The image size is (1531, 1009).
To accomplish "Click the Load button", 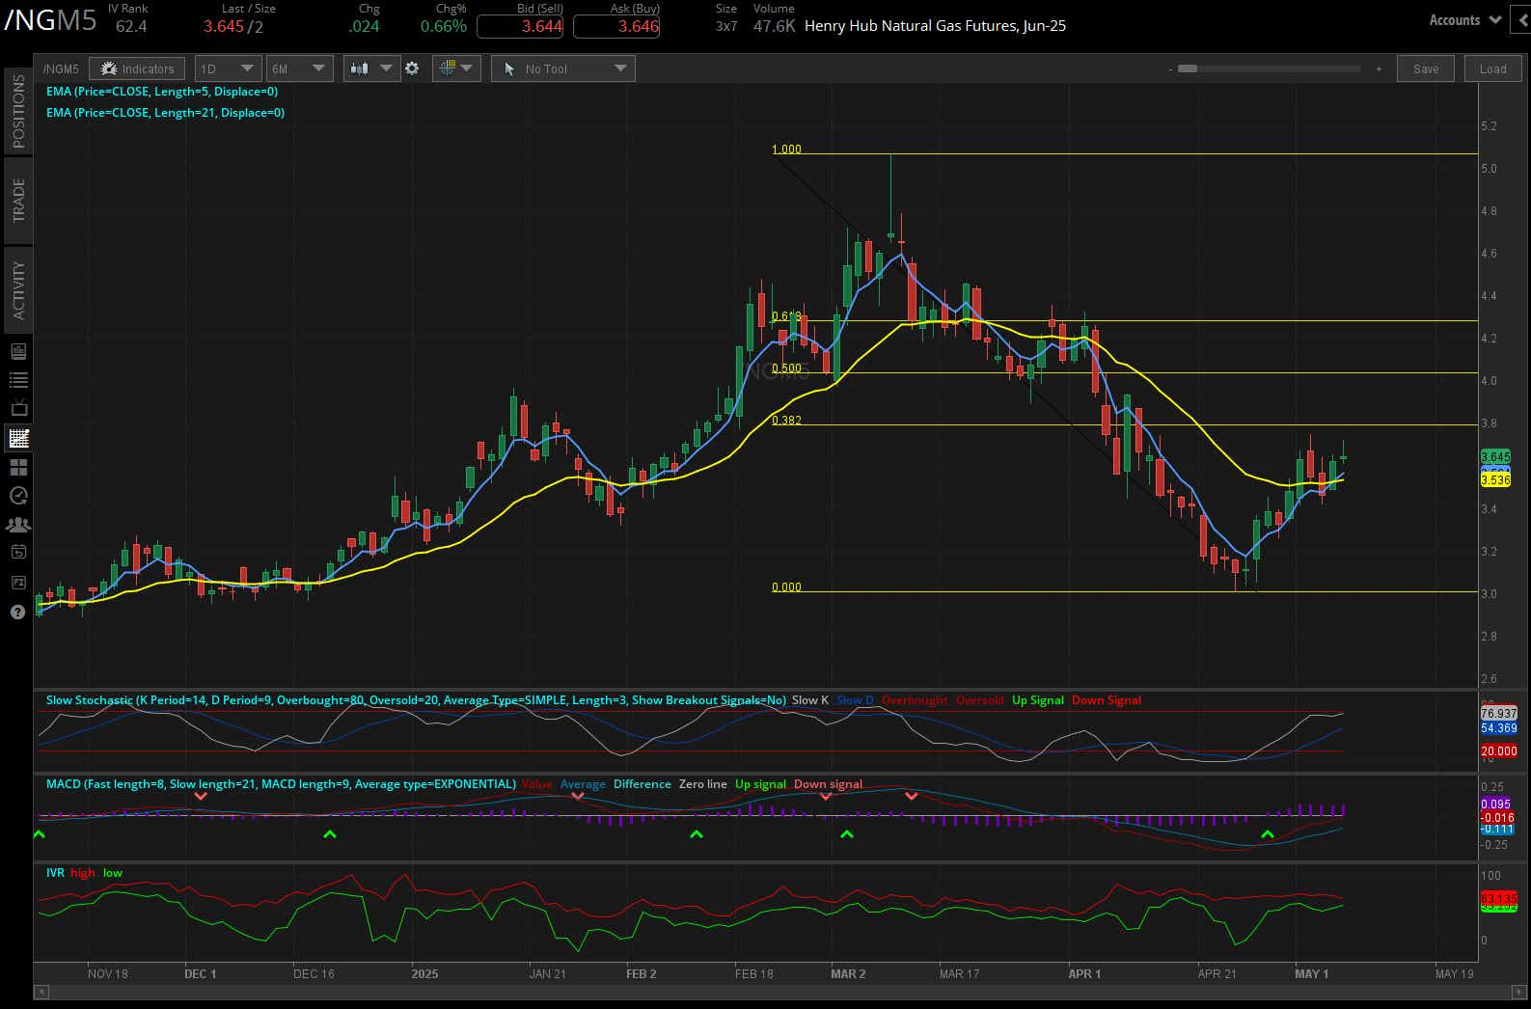I will [x=1492, y=68].
